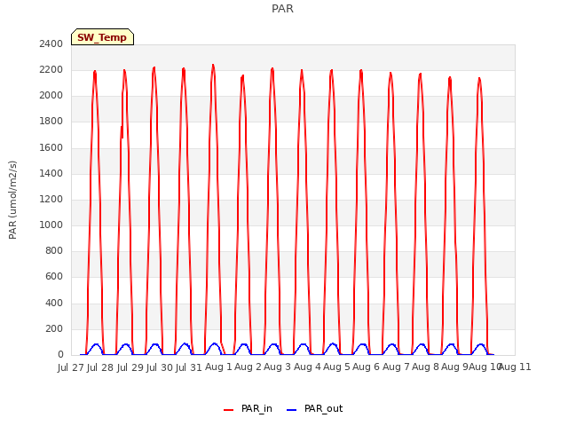The image size is (568, 426).
Task: Click the Jul 30 x-axis date label
Action: (160, 367)
